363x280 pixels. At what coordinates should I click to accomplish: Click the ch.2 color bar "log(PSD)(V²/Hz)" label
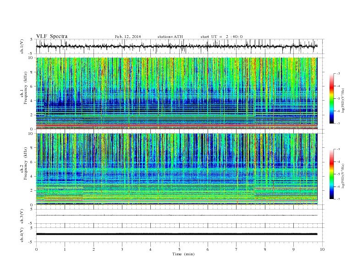click(344, 176)
